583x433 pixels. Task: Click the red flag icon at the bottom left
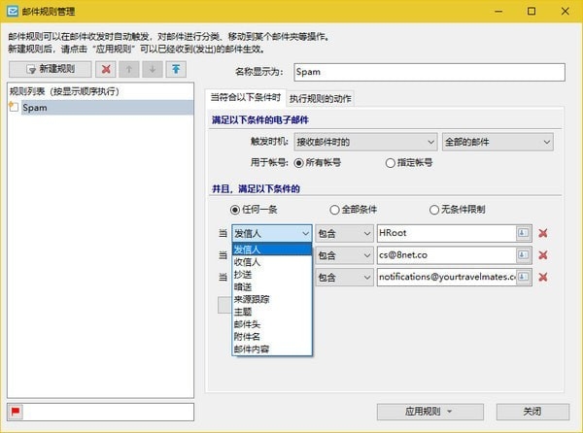click(x=16, y=412)
